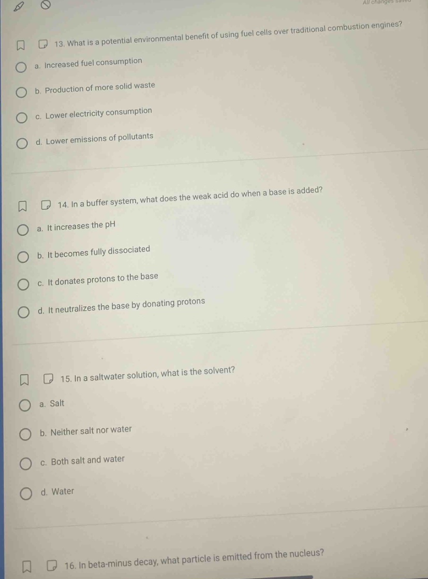The width and height of the screenshot is (428, 579).
Task: Add a note to question 16
Action: pyautogui.click(x=52, y=566)
